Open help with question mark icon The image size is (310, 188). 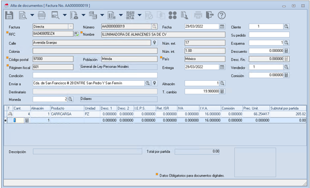pos(222,15)
